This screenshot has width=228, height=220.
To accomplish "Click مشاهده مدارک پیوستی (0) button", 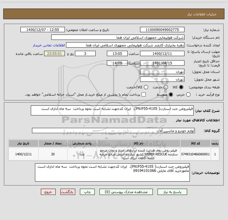I will [126, 192].
